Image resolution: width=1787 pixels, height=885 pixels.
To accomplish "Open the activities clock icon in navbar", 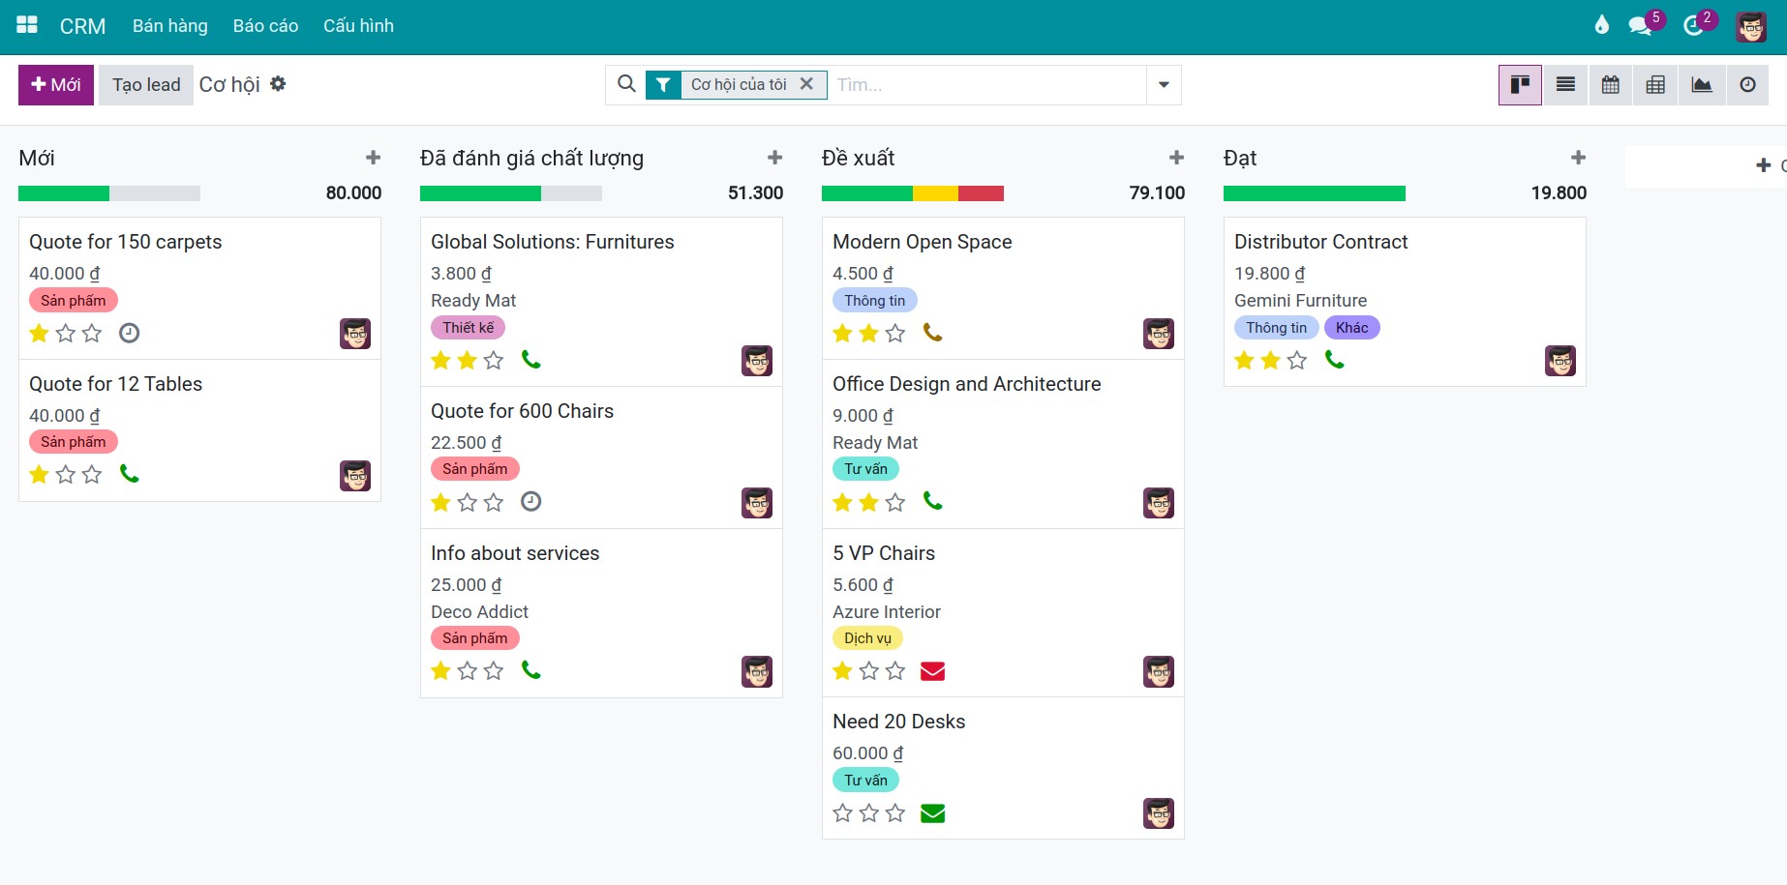I will coord(1693,26).
